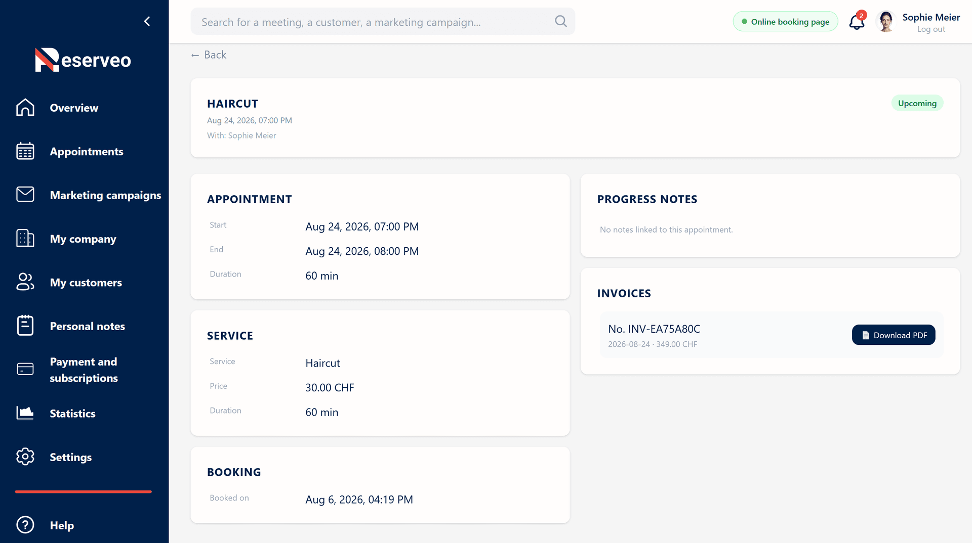This screenshot has height=543, width=972.
Task: Go back to the previous page
Action: click(x=209, y=55)
